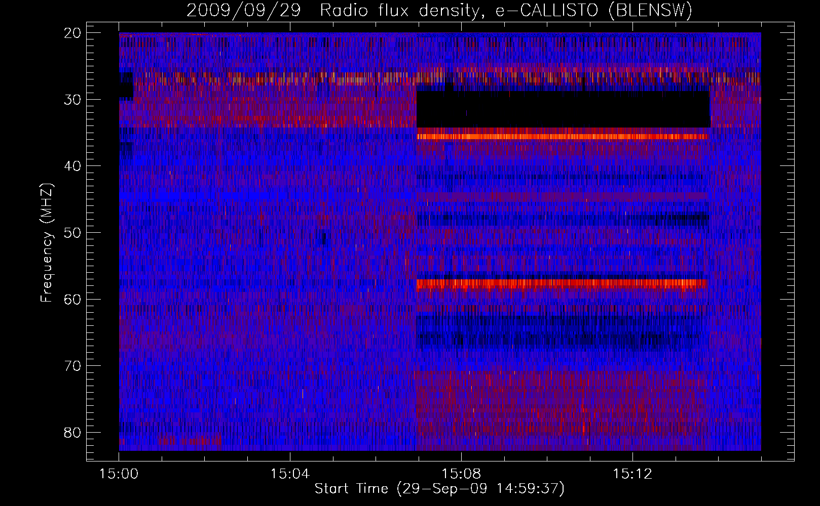The height and width of the screenshot is (506, 820).
Task: Click the "50" frequency tick label
Action: 73,233
